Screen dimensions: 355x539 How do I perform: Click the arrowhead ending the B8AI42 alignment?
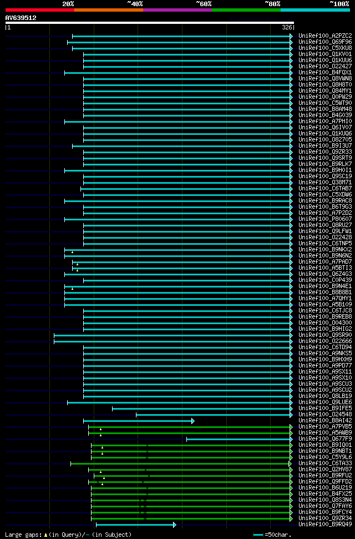coord(193,421)
